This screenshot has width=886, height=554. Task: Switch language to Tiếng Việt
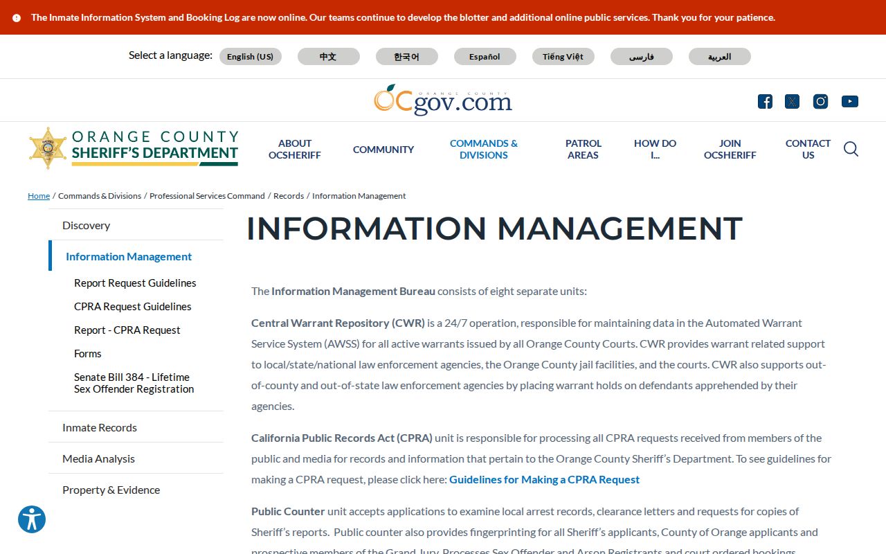(563, 57)
